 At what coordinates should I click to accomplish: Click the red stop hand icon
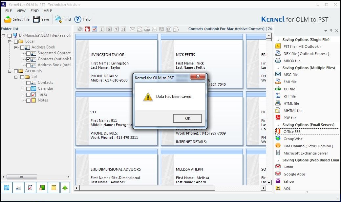pyautogui.click(x=87, y=29)
